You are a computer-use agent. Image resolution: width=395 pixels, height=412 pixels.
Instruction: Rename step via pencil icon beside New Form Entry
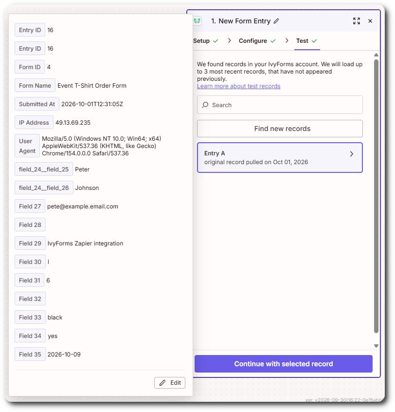276,21
